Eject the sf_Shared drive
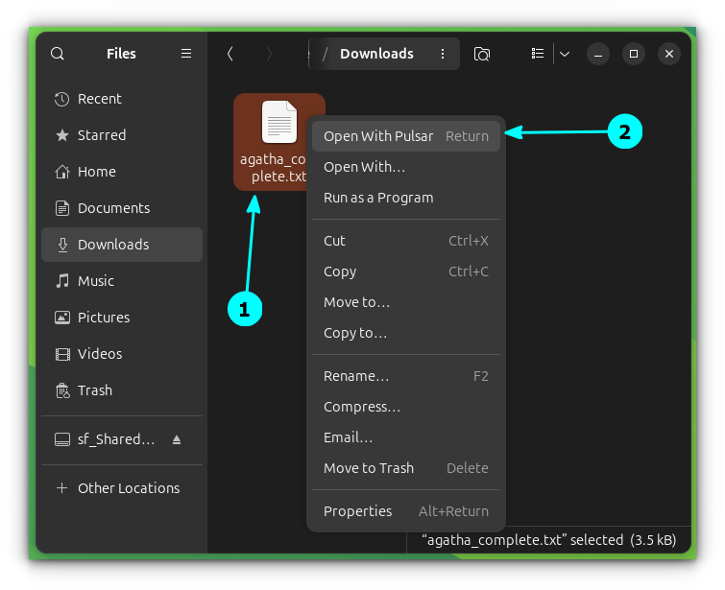Image resolution: width=725 pixels, height=590 pixels. [x=177, y=439]
